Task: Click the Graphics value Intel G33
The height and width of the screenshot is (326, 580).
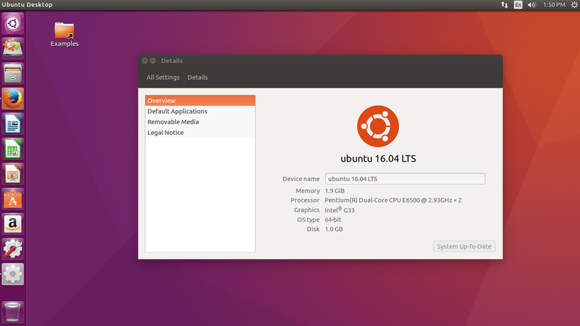Action: click(x=340, y=210)
